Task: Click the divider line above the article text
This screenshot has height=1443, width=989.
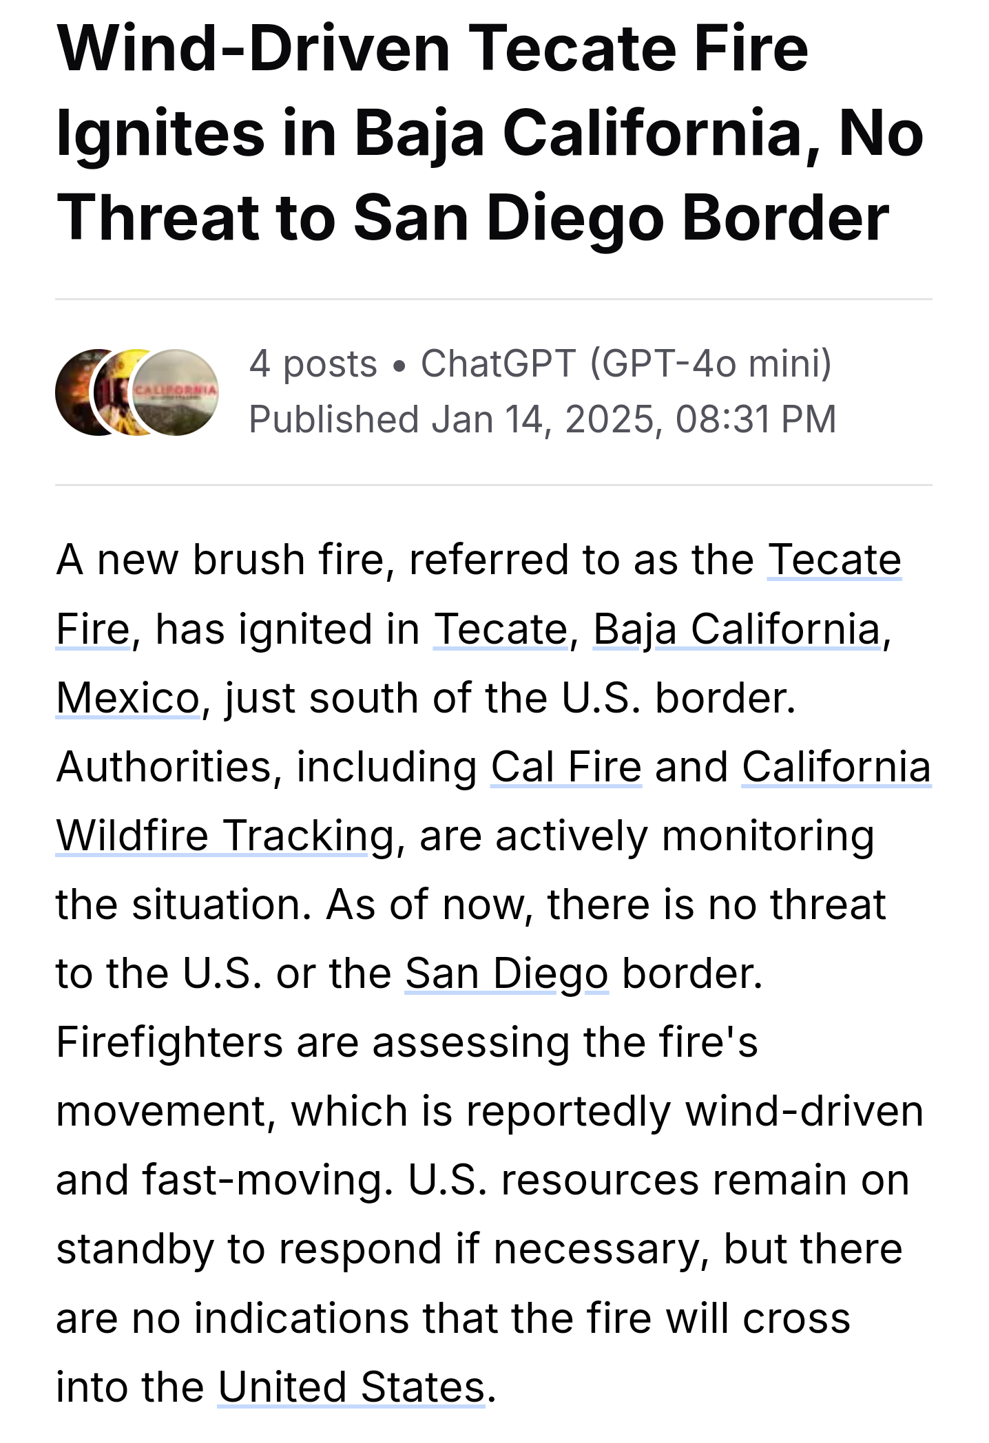Action: click(494, 485)
